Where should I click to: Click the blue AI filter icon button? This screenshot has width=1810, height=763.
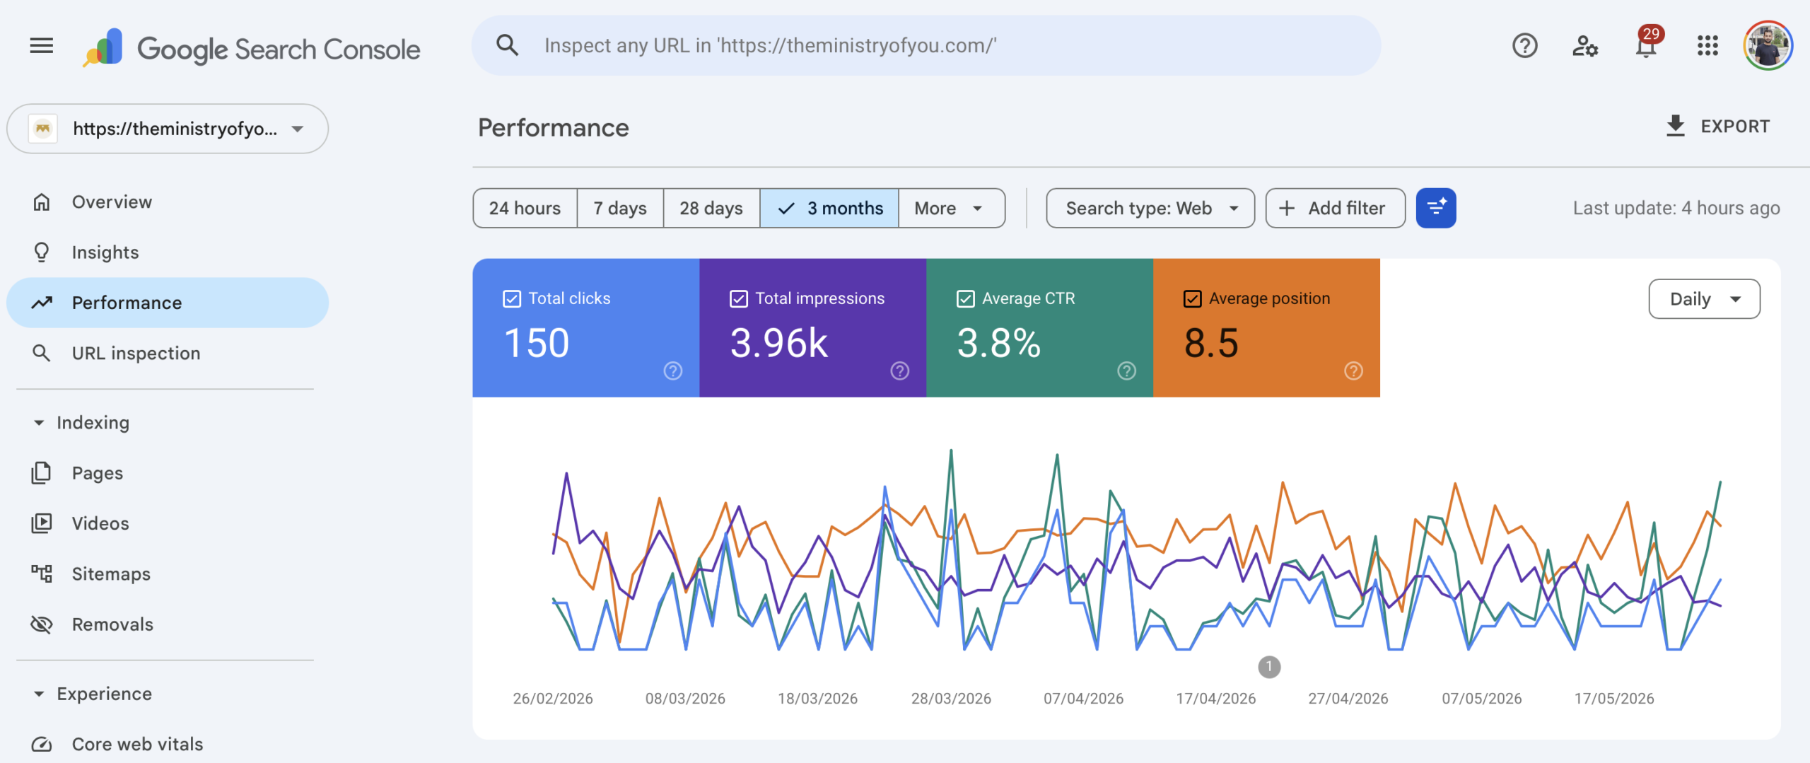click(x=1436, y=208)
